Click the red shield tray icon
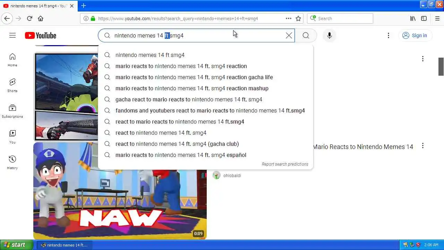Image resolution: width=444 pixels, height=250 pixels. tap(418, 245)
